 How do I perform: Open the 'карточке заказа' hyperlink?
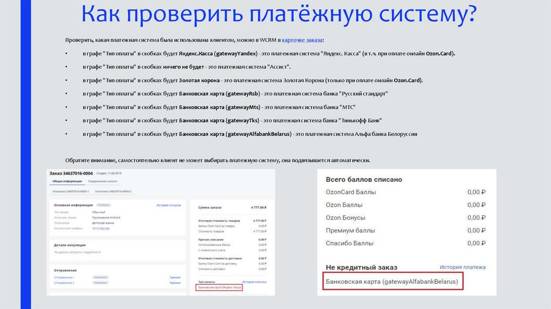click(x=302, y=40)
